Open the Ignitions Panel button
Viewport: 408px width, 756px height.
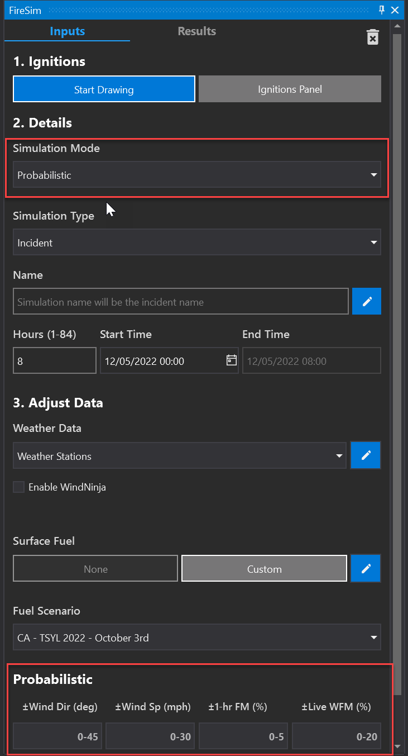click(290, 89)
